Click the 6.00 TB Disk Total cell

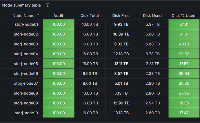pyautogui.click(x=90, y=73)
